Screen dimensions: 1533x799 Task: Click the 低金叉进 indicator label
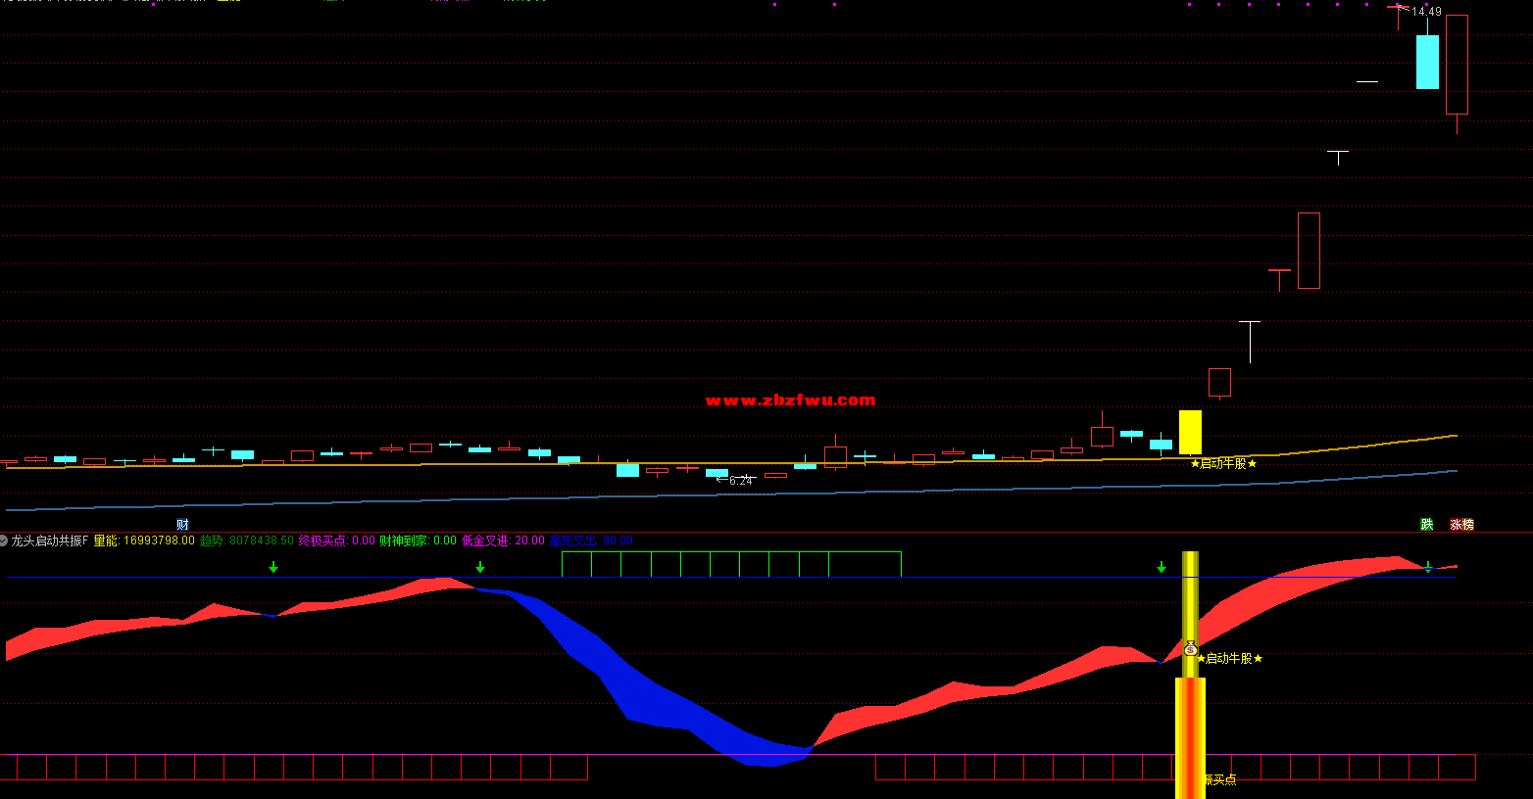coord(503,540)
